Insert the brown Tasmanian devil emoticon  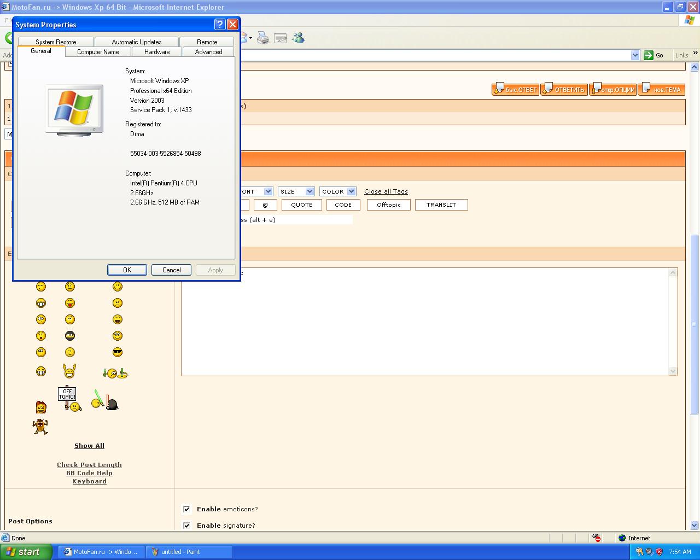tap(40, 426)
